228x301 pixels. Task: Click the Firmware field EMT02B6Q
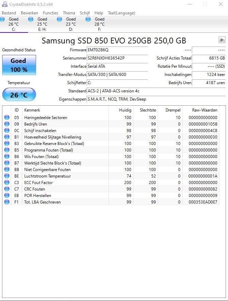point(117,50)
